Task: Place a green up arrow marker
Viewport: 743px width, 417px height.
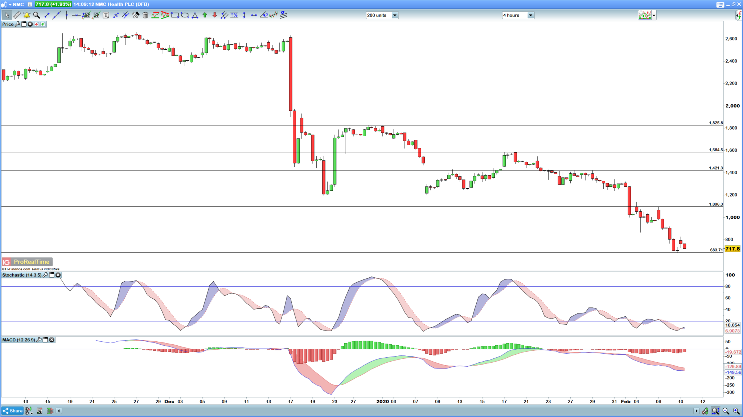Action: (205, 15)
